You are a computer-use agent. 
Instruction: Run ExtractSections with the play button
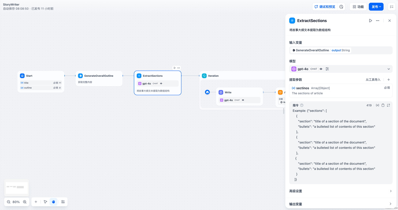370,21
